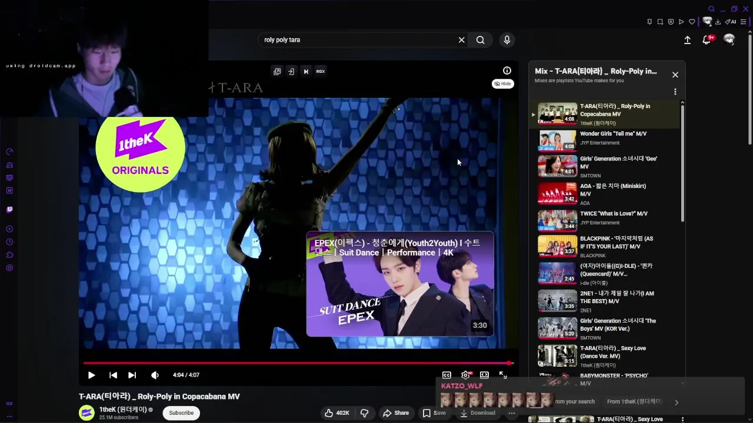The width and height of the screenshot is (753, 423).
Task: Take snapshot with browser screenshot icon
Action: (x=660, y=22)
